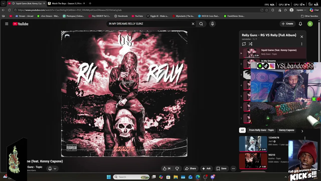This screenshot has height=181, width=321.
Task: Show hidden system tray icons
Action: coord(286,177)
